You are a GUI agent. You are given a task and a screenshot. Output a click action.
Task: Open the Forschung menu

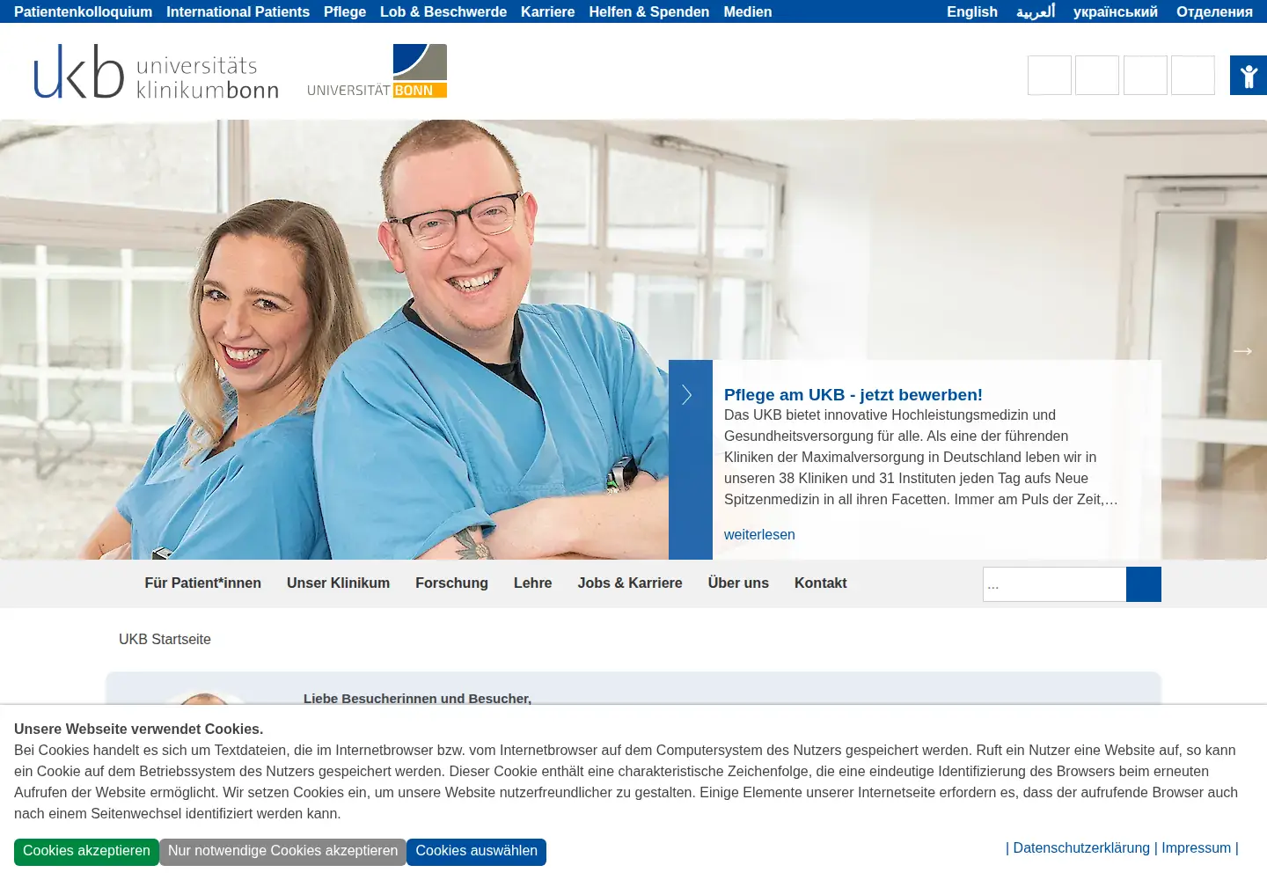tap(451, 583)
